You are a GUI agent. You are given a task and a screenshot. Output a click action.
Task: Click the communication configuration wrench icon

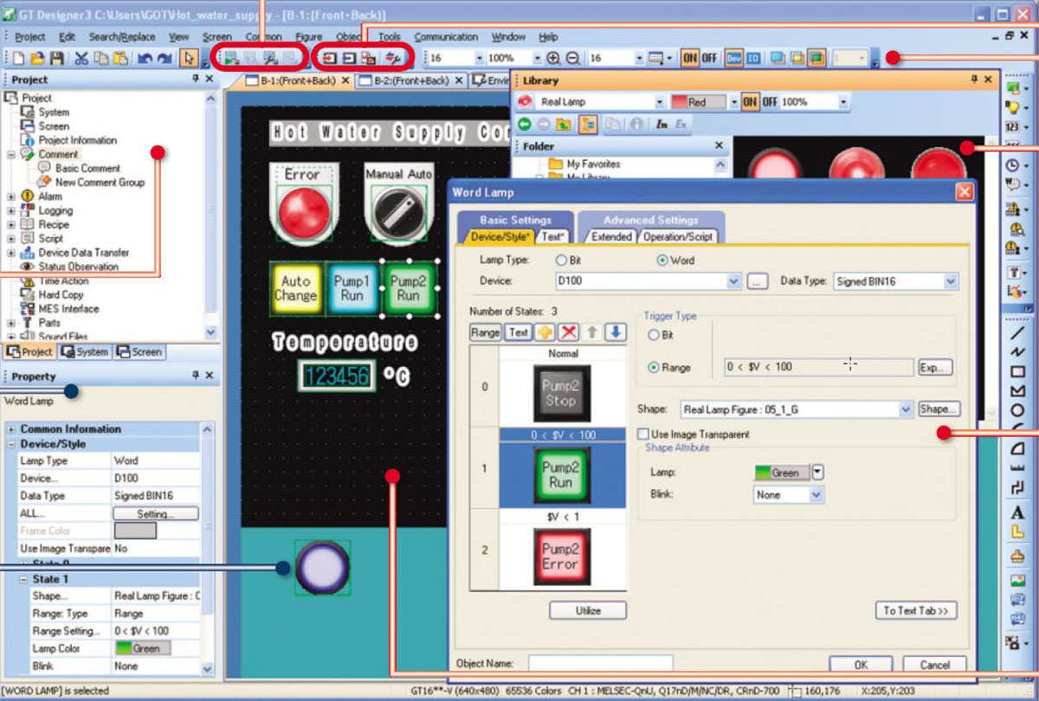tap(392, 58)
